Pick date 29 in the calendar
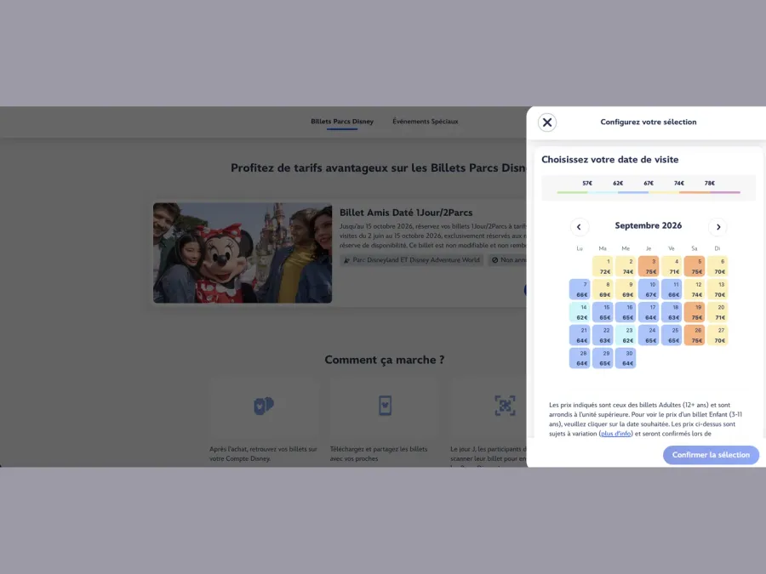Viewport: 766px width, 574px height. click(x=603, y=358)
